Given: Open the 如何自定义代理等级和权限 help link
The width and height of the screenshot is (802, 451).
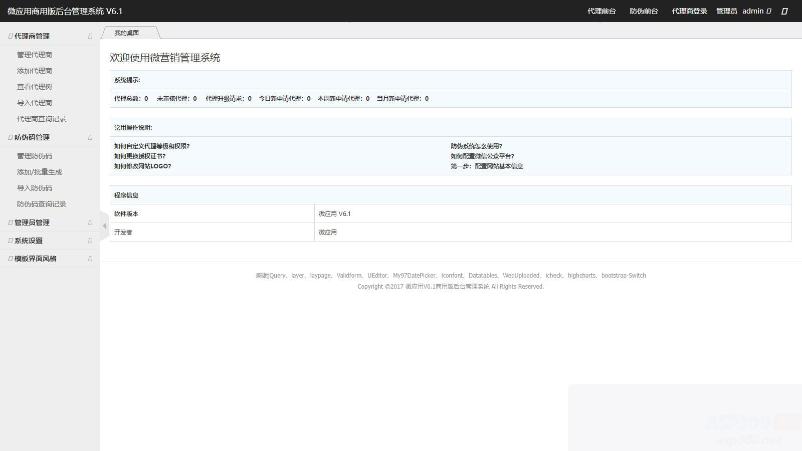Looking at the screenshot, I should point(153,146).
